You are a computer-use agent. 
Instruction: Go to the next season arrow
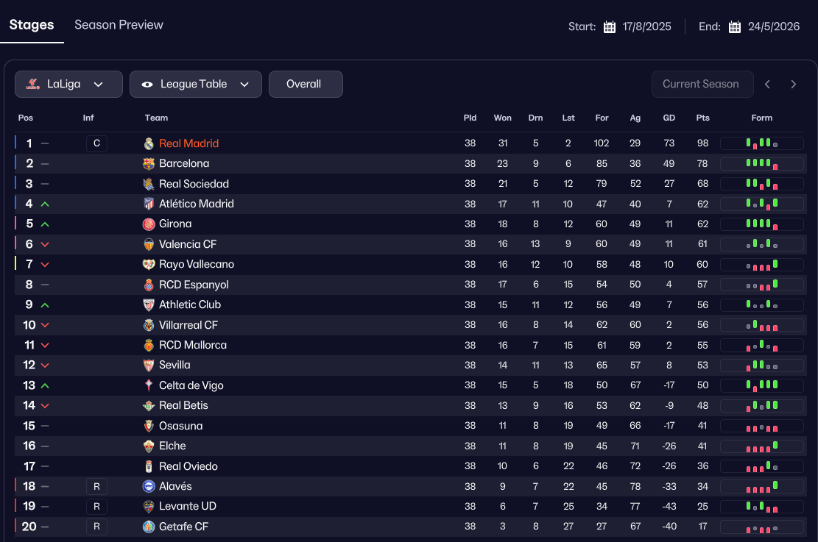793,85
